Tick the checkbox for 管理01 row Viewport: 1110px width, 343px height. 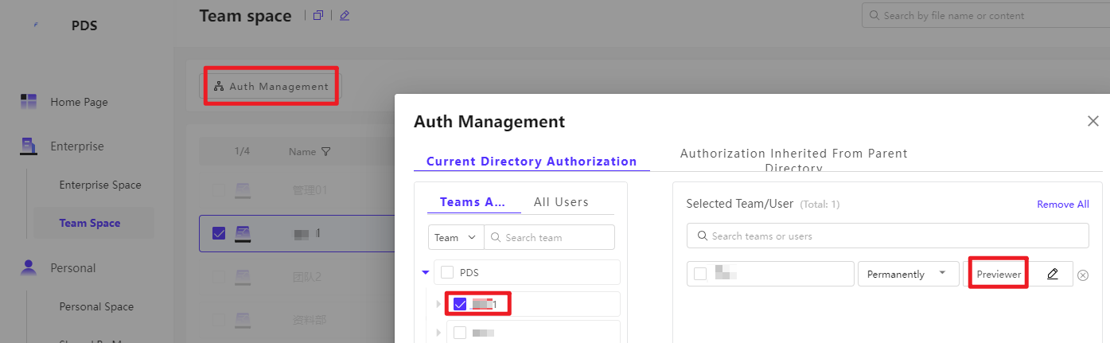click(x=219, y=191)
